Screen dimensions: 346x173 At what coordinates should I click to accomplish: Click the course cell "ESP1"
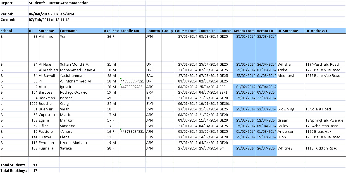[224, 93]
